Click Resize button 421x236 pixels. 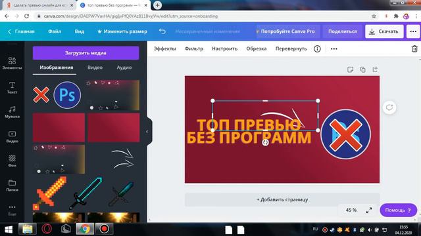[122, 31]
